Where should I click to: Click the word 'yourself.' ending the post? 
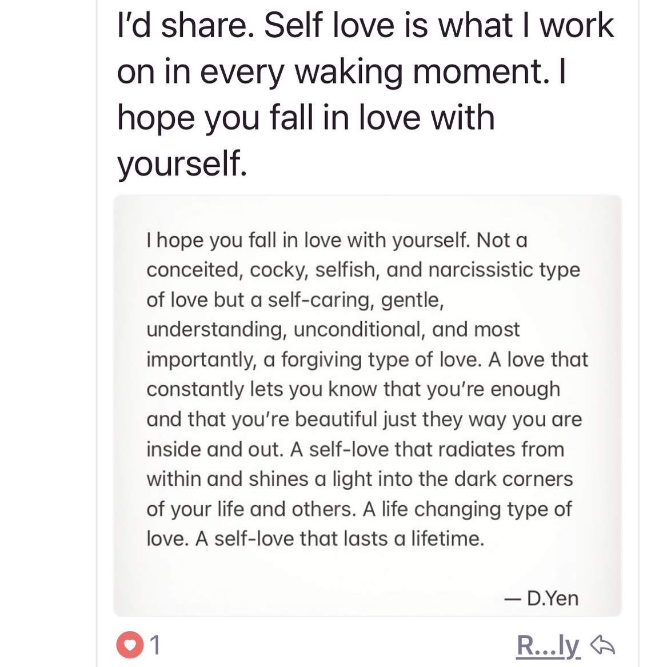coord(182,164)
